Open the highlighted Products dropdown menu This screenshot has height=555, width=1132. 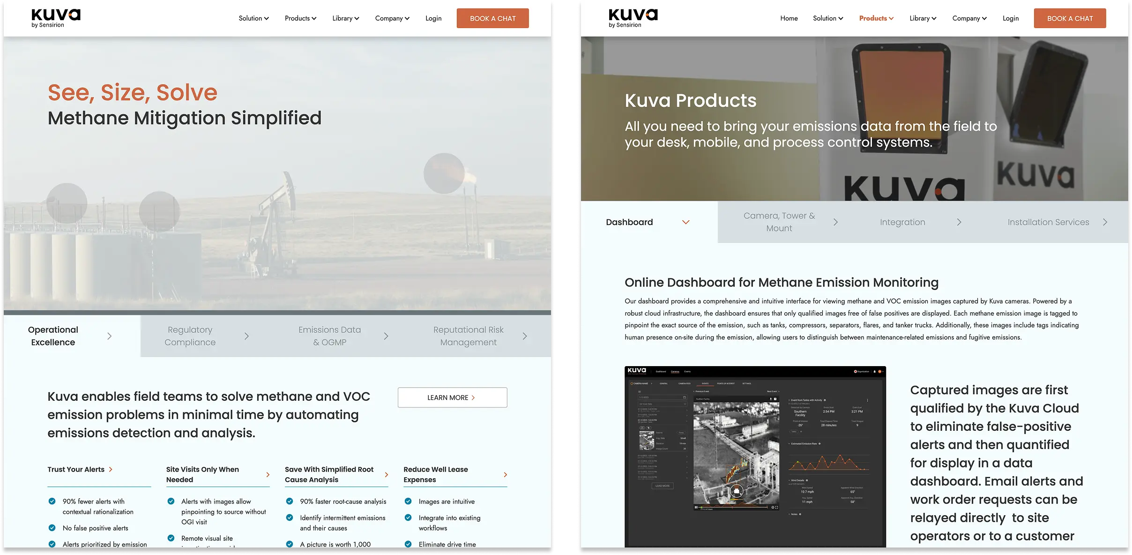point(876,18)
